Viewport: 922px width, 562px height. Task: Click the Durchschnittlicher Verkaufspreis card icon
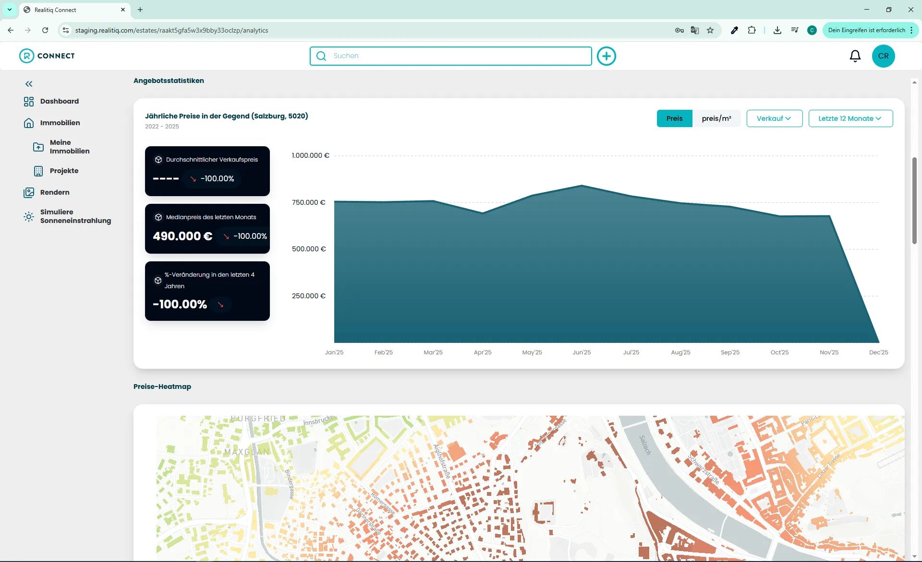click(158, 160)
